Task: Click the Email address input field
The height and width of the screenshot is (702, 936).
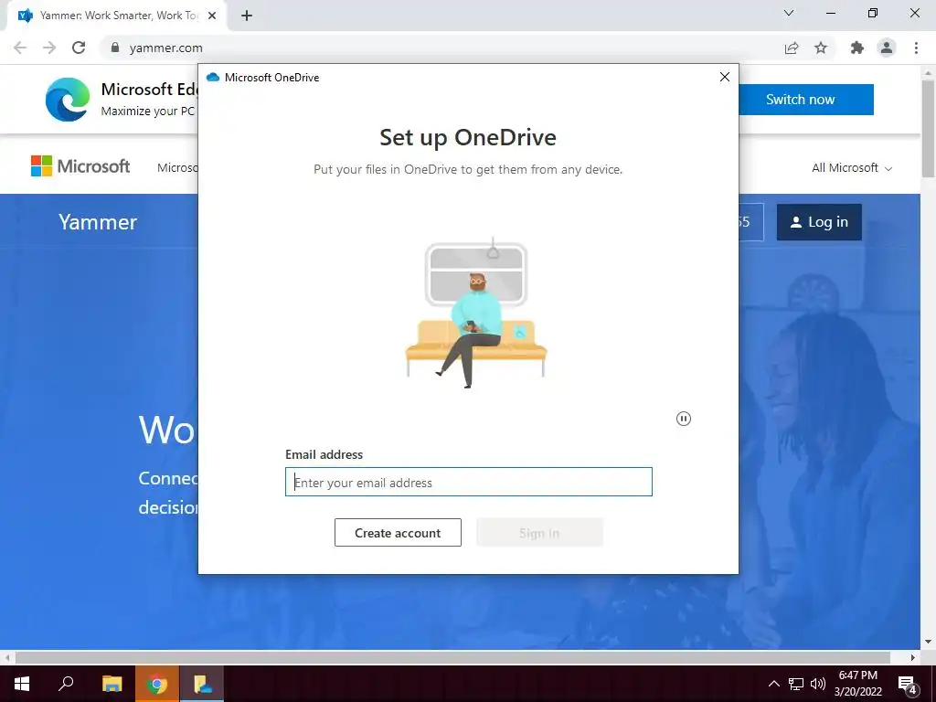Action: click(x=469, y=482)
